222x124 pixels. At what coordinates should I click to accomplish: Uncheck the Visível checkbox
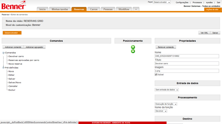[156, 75]
